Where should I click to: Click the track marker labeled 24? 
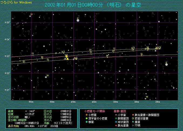(107, 57)
